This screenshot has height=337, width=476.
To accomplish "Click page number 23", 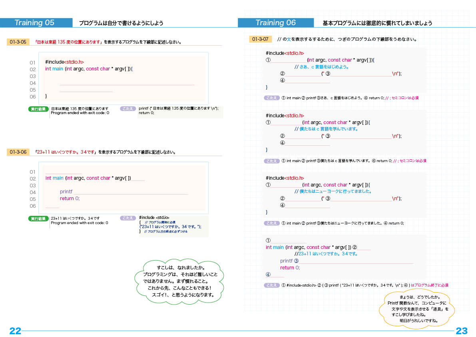I will click(462, 331).
